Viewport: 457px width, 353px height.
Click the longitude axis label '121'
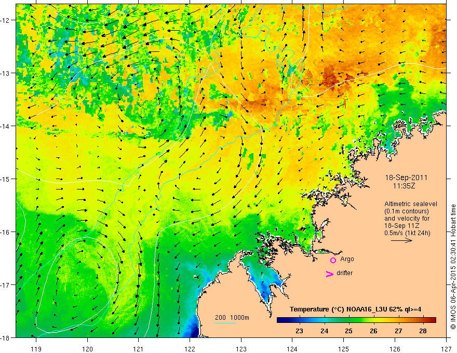click(x=139, y=349)
